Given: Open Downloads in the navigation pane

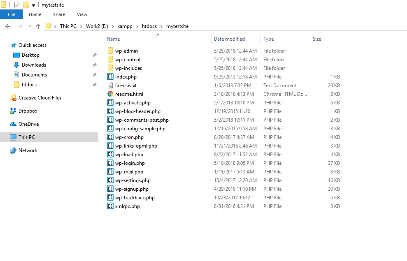Looking at the screenshot, I should tap(34, 65).
